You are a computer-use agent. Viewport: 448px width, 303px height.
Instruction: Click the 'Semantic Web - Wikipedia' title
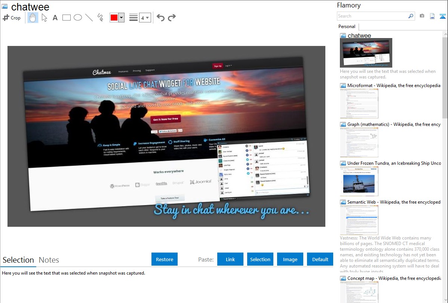tap(394, 202)
